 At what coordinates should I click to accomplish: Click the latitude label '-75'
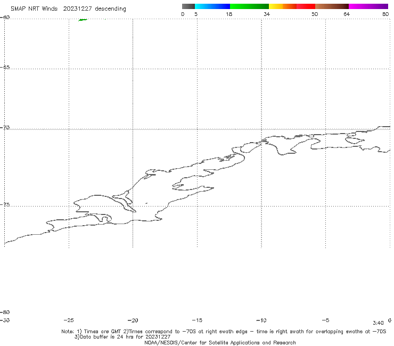5,204
